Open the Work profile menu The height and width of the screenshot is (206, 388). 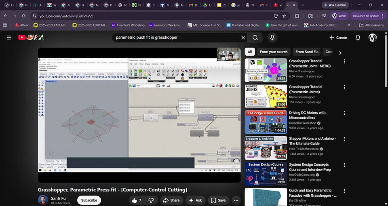pyautogui.click(x=339, y=16)
